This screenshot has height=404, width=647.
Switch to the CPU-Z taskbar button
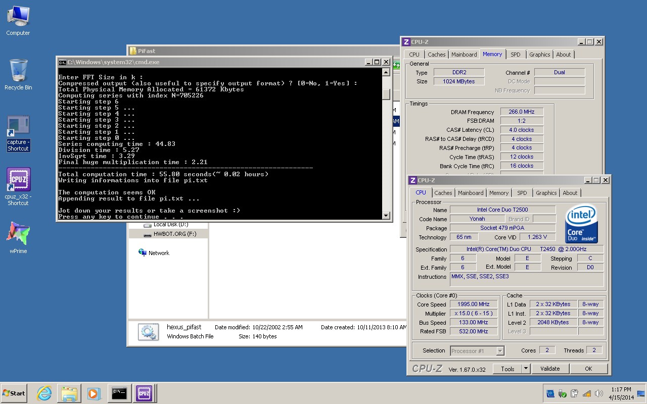coord(144,393)
